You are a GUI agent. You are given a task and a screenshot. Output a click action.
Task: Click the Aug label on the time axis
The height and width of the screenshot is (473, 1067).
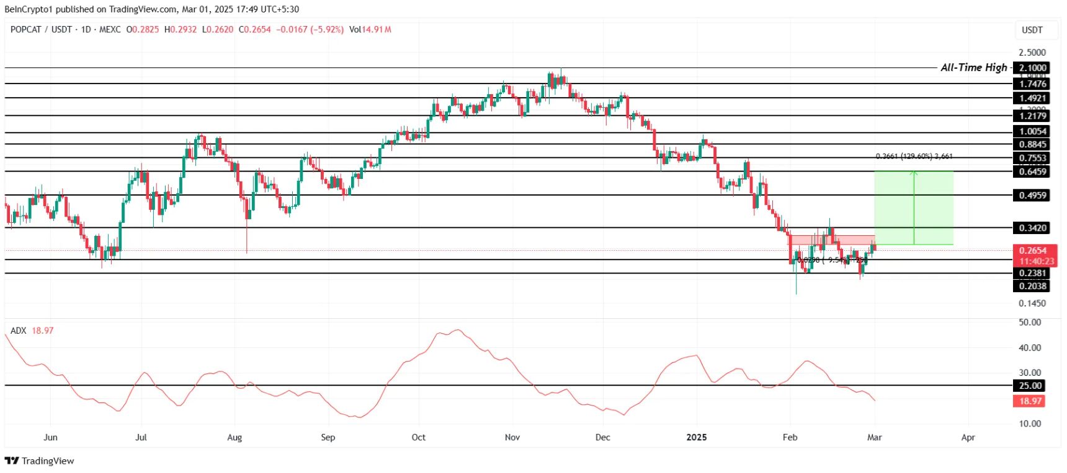pos(234,437)
